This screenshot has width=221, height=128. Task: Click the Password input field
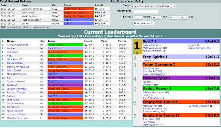click(x=145, y=12)
